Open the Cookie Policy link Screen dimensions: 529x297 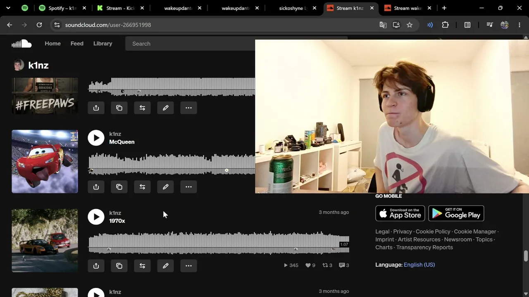[433, 231]
